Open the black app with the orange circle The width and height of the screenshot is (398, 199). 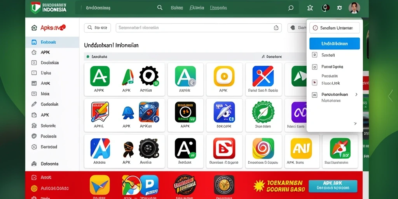[x=185, y=112]
